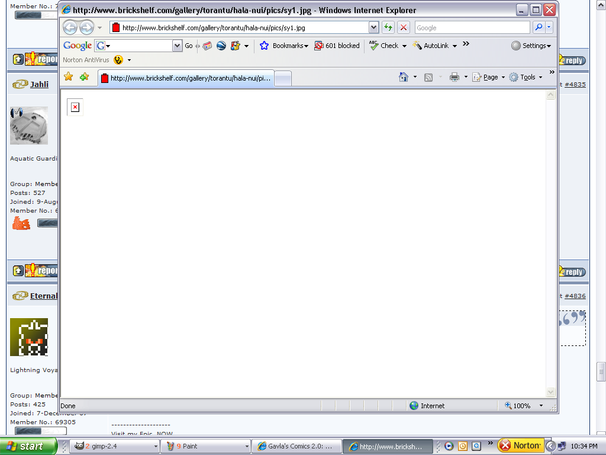The height and width of the screenshot is (455, 606).
Task: Click the 601 blocked popup blocker button
Action: point(337,46)
